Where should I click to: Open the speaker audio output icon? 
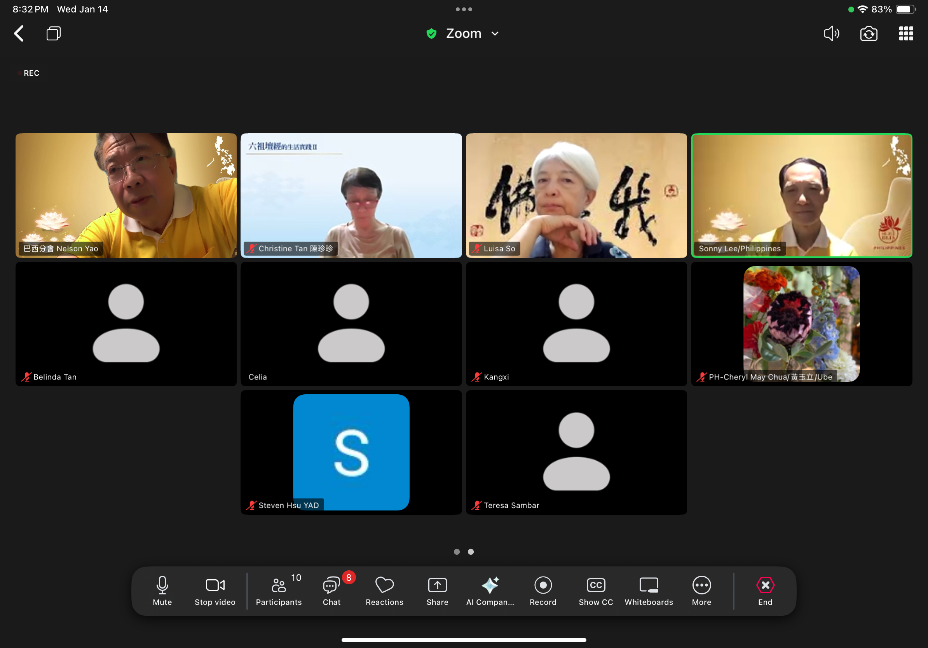831,33
